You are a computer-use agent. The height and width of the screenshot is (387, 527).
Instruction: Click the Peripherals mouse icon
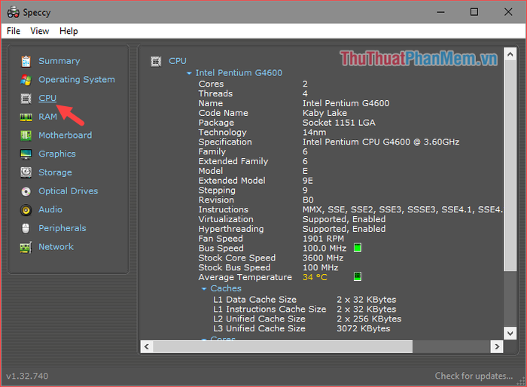(26, 228)
